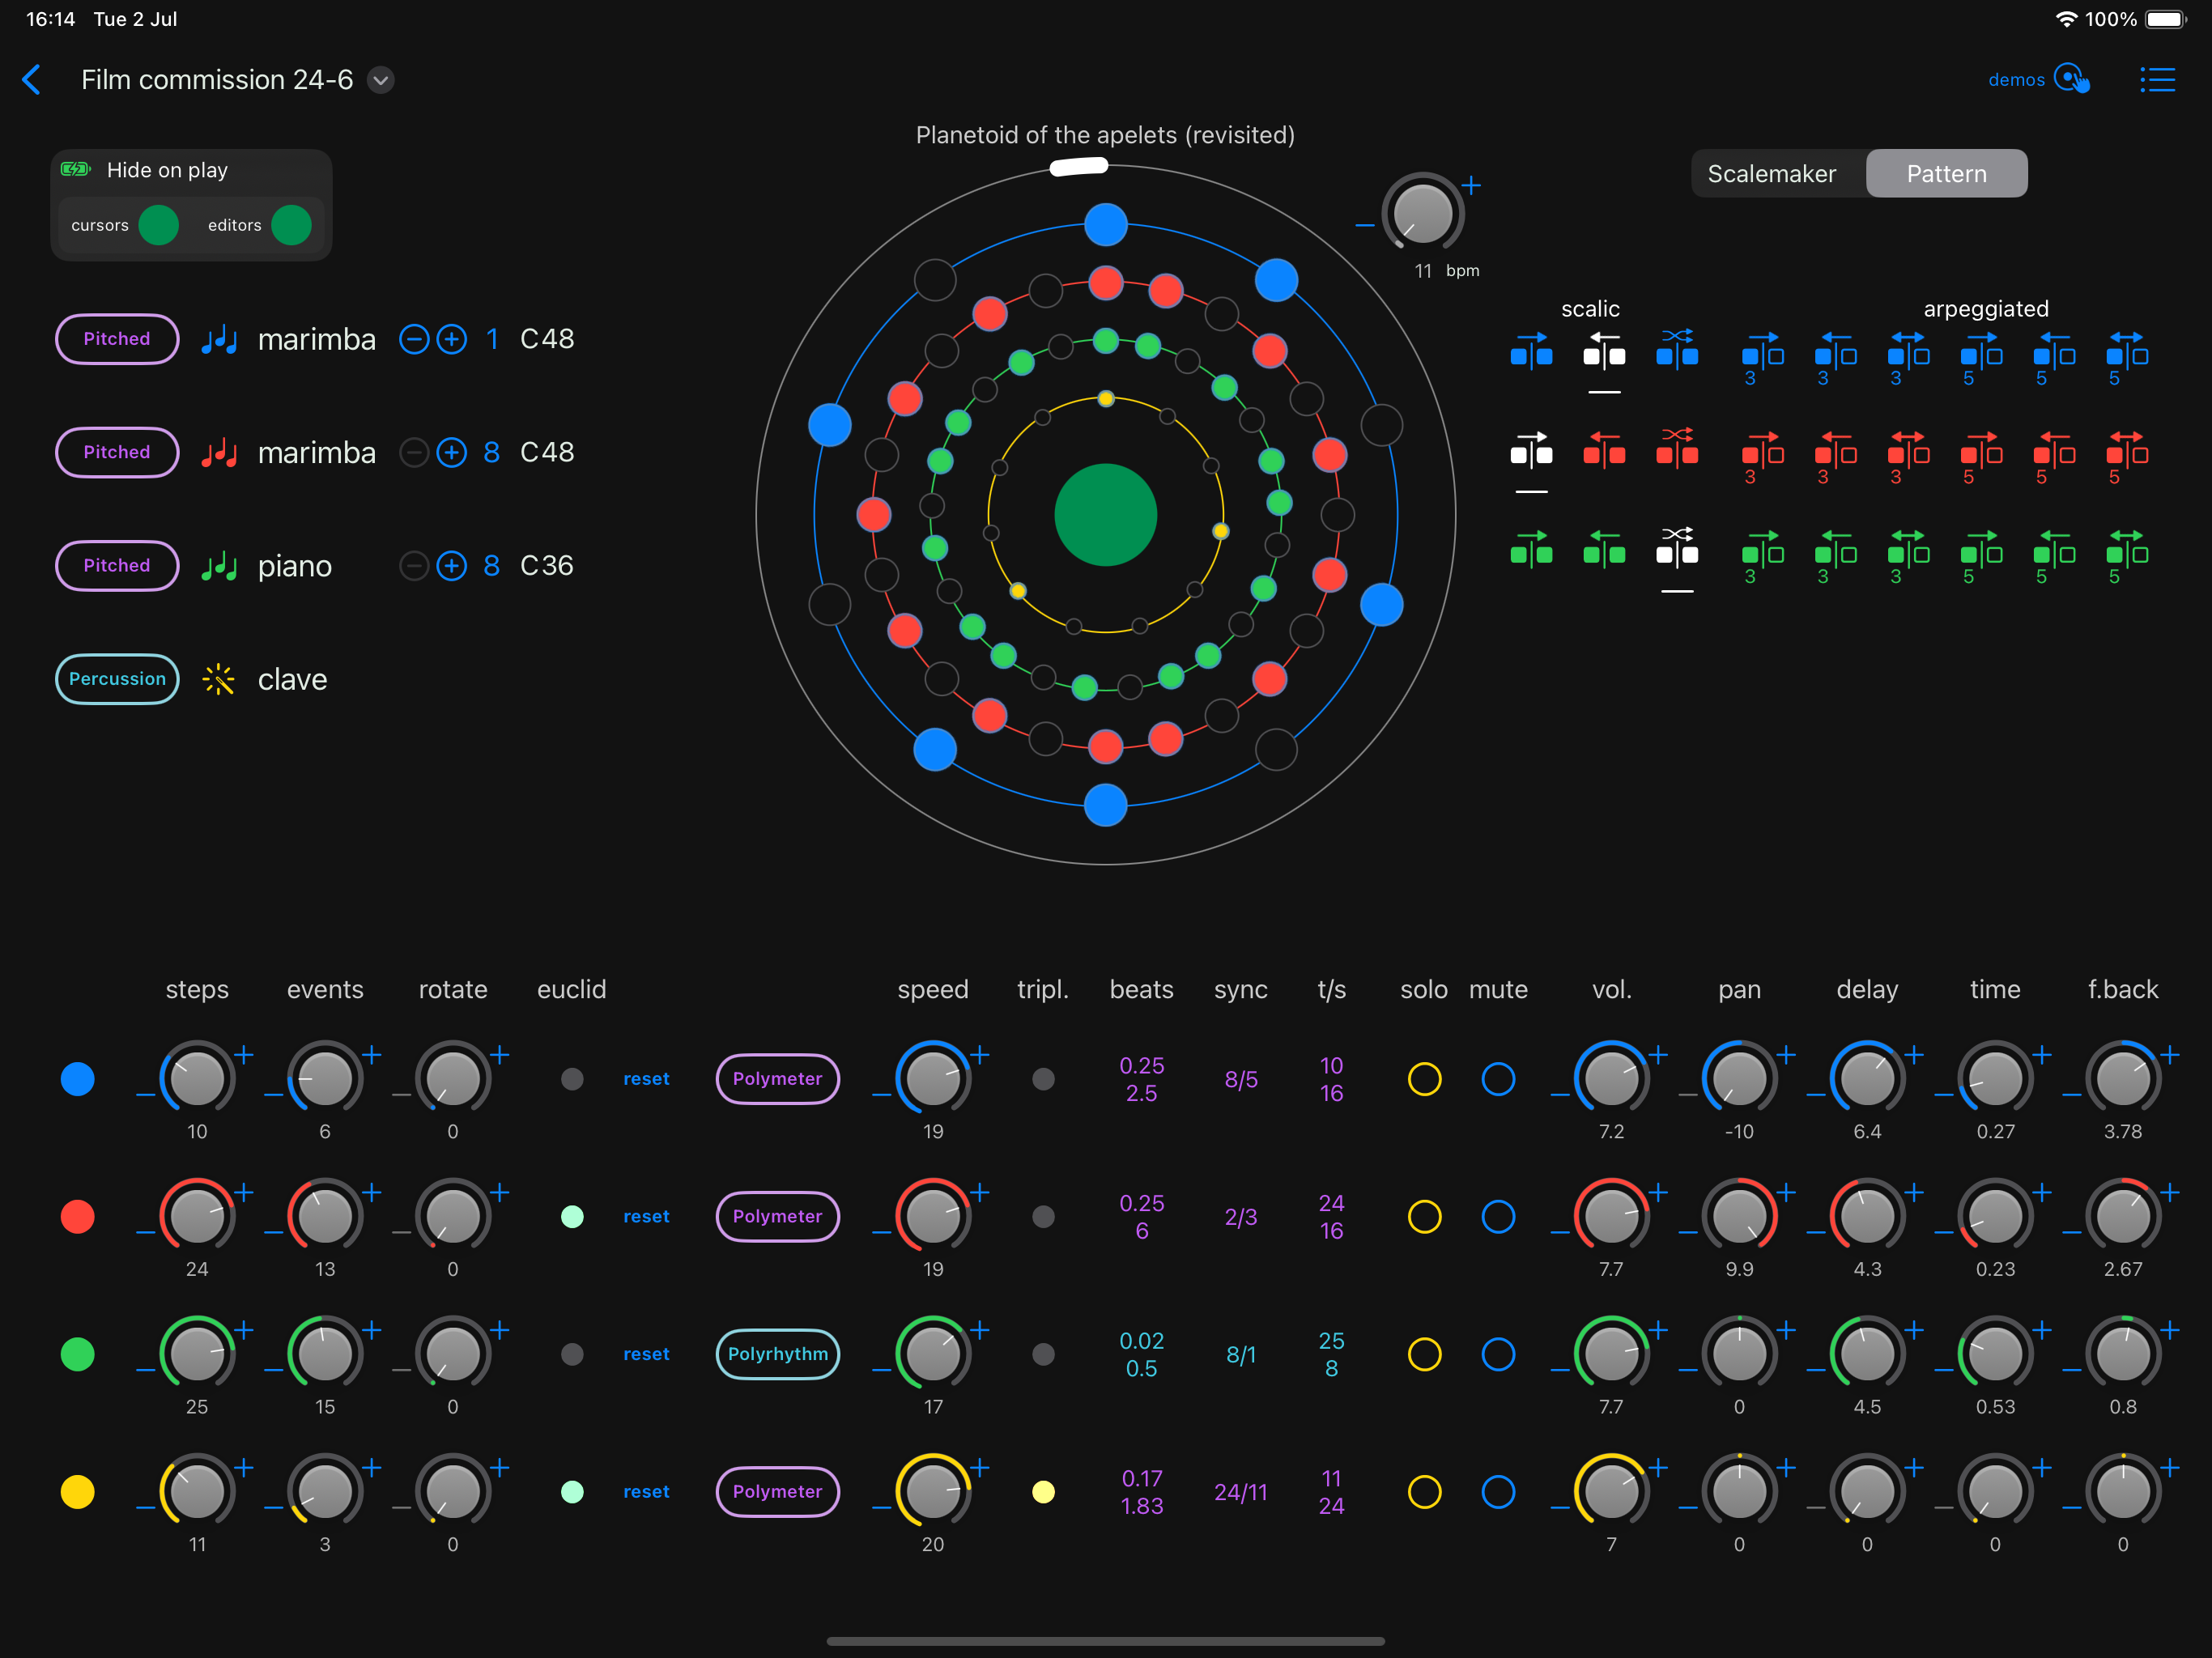The width and height of the screenshot is (2212, 1658).
Task: Adjust the bpm tempo knob
Action: [1422, 213]
